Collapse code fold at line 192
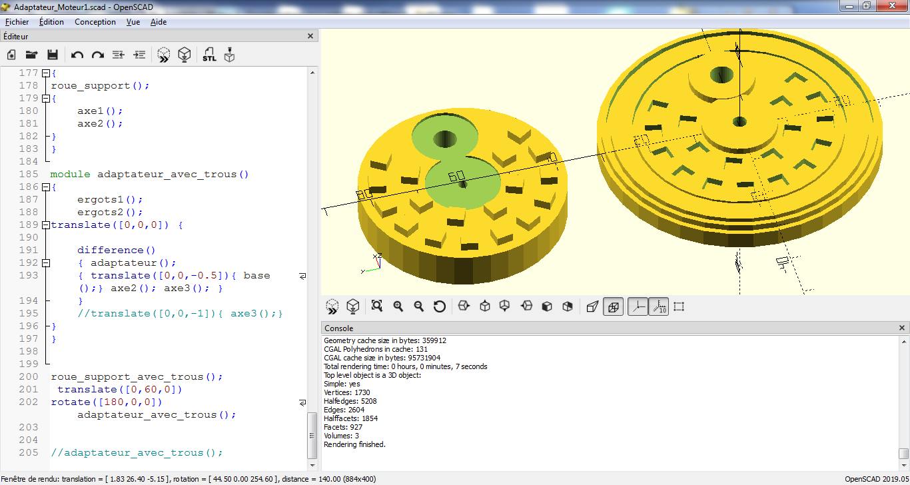The height and width of the screenshot is (485, 910). (45, 263)
